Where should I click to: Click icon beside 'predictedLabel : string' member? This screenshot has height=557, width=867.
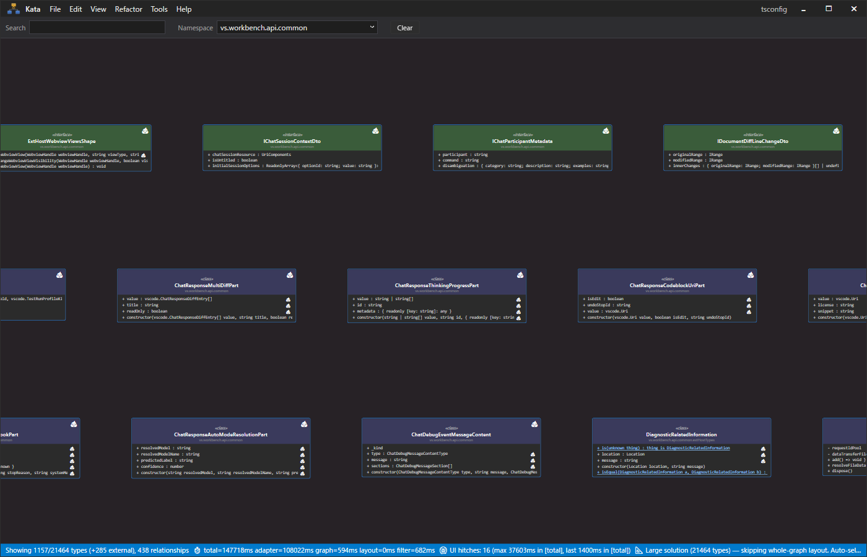tap(302, 461)
